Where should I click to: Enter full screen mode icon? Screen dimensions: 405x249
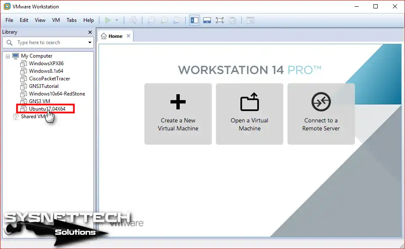click(x=219, y=20)
